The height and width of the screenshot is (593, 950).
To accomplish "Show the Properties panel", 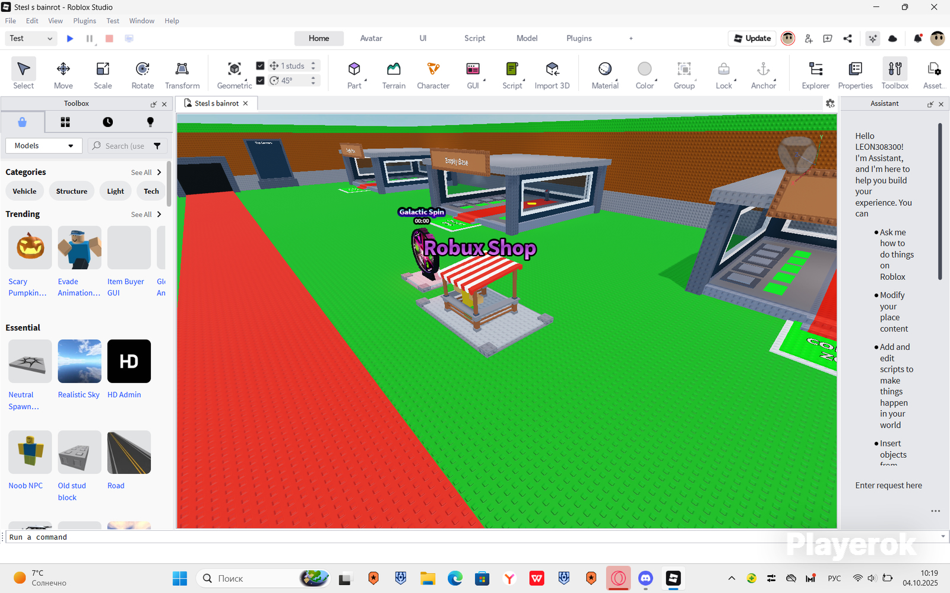I will 856,74.
